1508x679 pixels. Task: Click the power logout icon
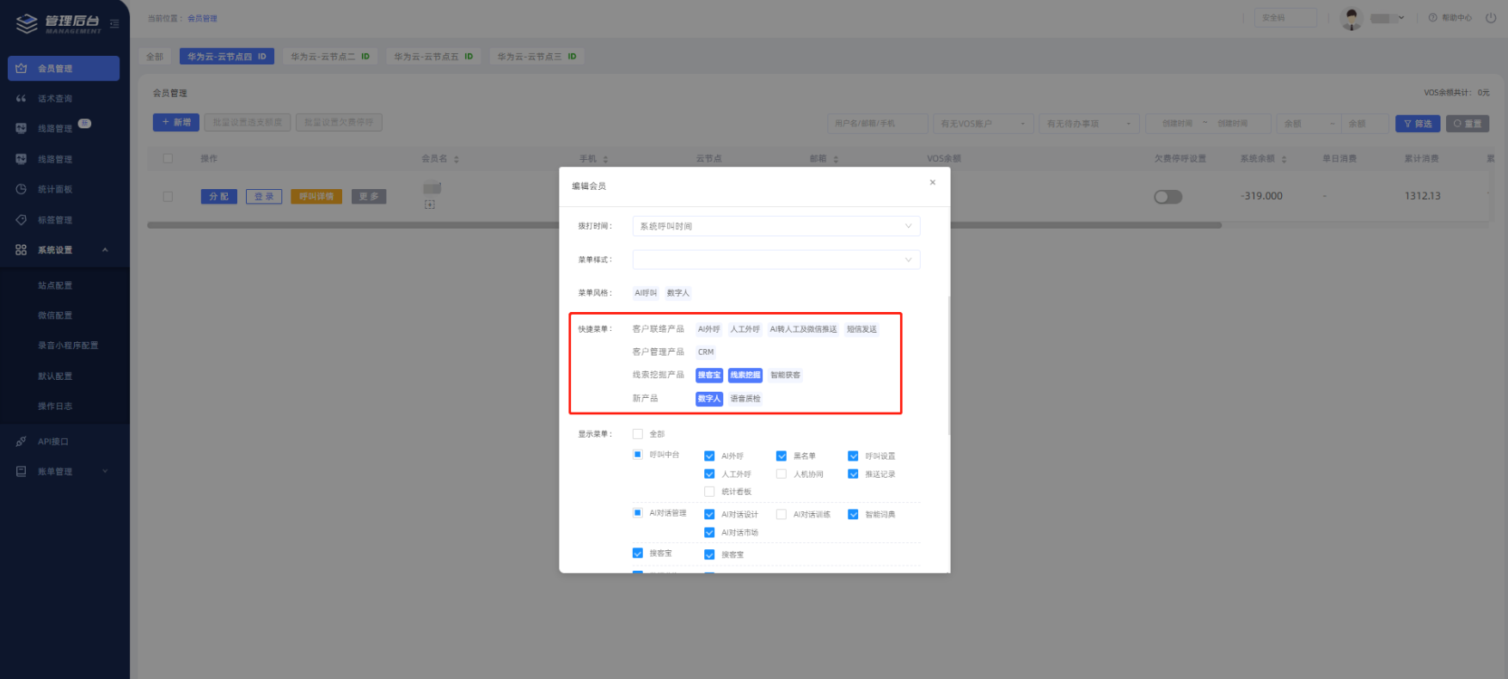click(x=1491, y=18)
